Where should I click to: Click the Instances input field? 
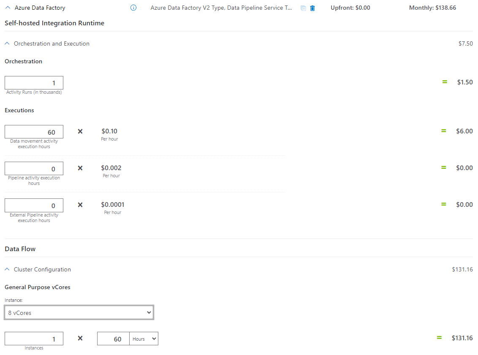[x=34, y=339]
